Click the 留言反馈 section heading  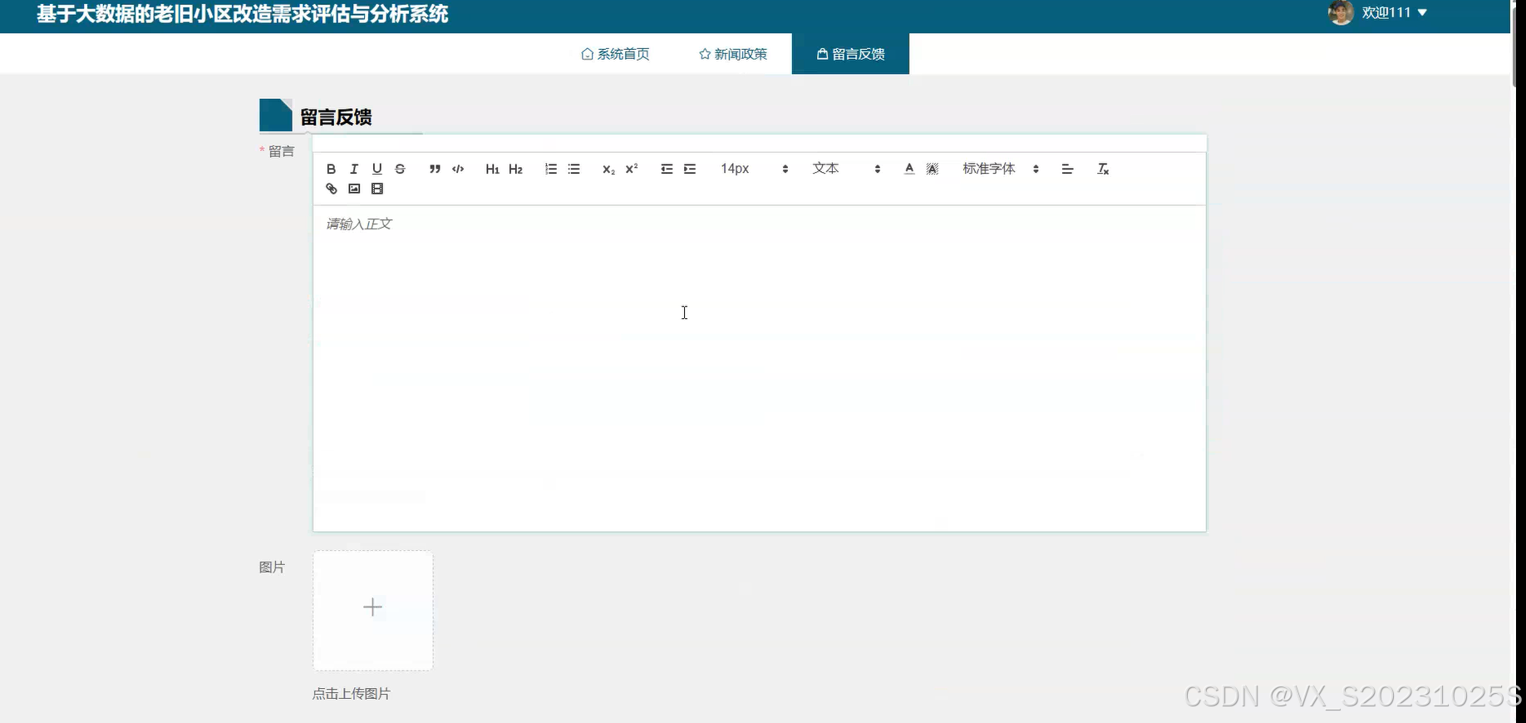(x=336, y=117)
